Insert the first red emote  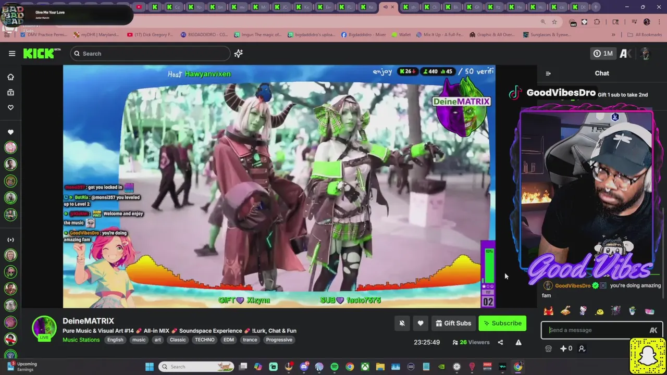(x=549, y=311)
